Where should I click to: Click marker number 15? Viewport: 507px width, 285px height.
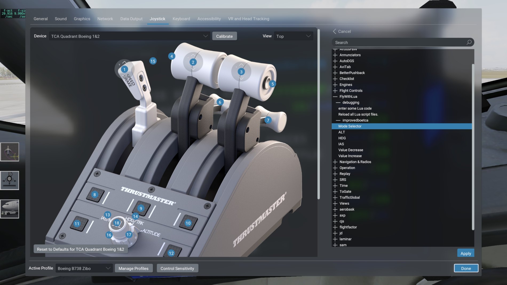153,61
